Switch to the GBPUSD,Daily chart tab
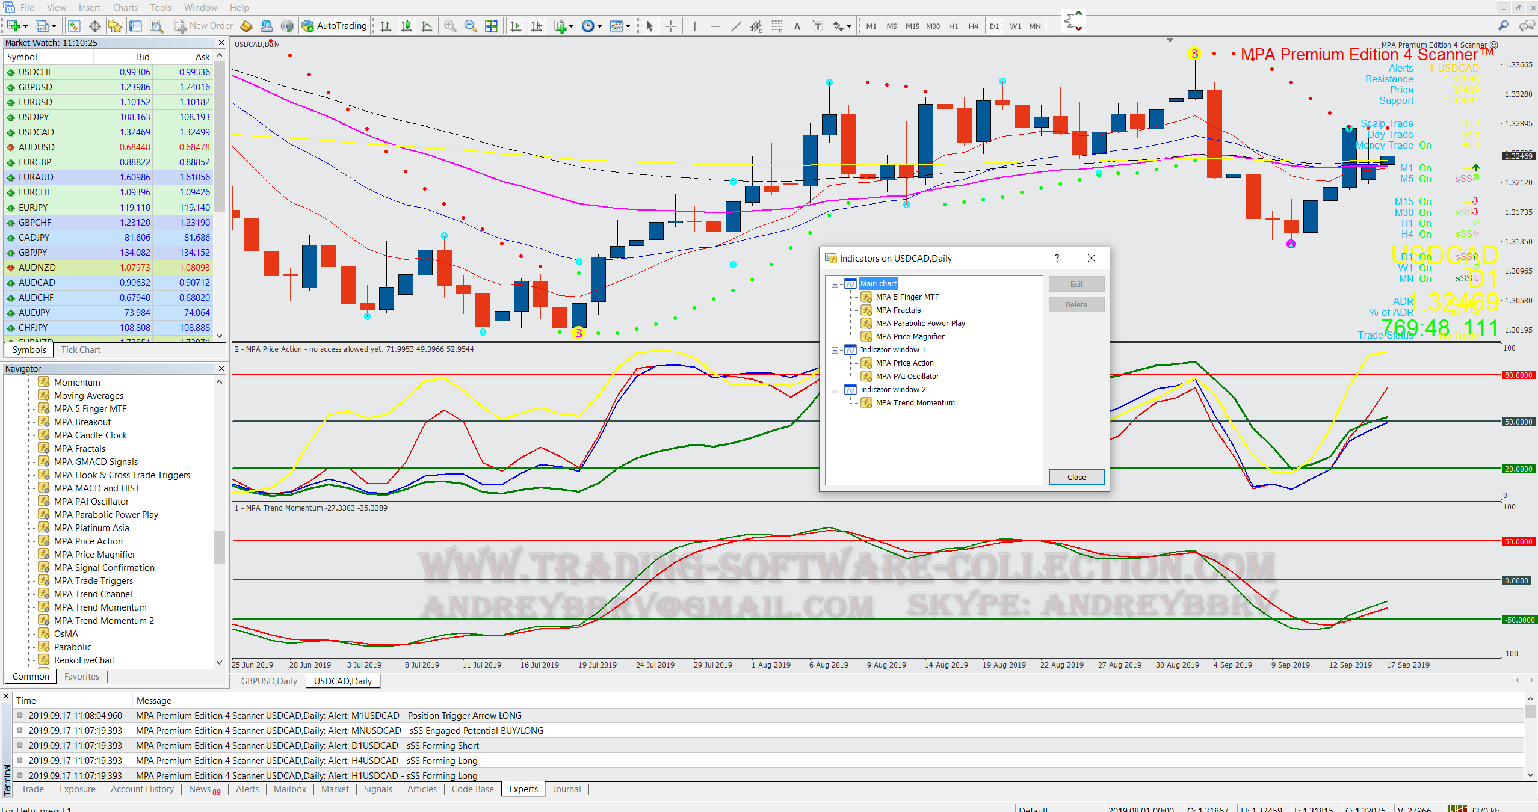Viewport: 1538px width, 812px height. [x=269, y=681]
